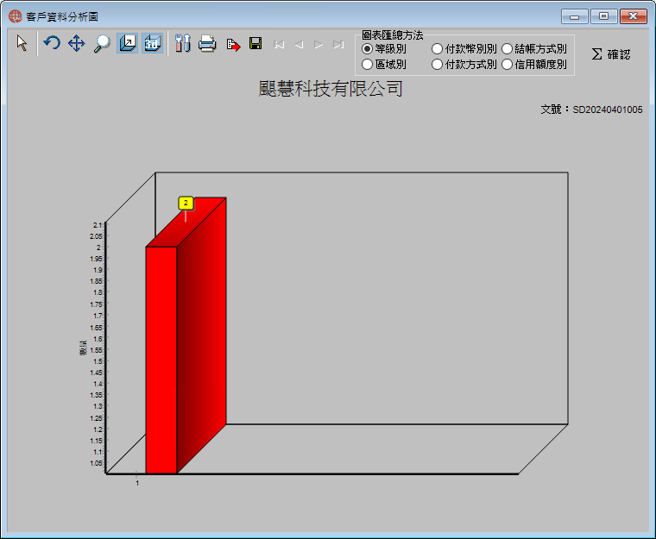Choose the 付款幣別別 radio option
Image resolution: width=656 pixels, height=539 pixels.
[464, 49]
